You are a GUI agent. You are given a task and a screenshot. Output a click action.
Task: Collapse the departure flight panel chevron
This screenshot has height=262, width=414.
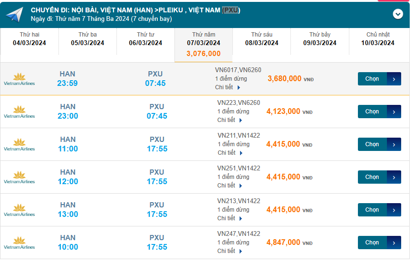coord(398,14)
